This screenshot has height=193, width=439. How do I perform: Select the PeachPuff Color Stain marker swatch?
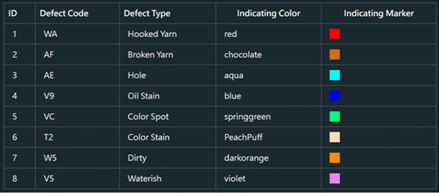pos(335,137)
